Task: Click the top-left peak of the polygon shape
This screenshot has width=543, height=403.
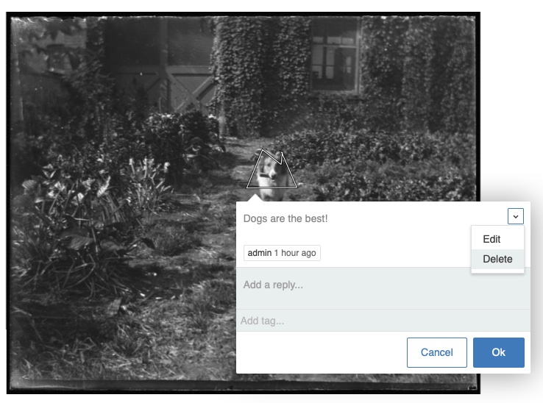Action: [x=263, y=150]
